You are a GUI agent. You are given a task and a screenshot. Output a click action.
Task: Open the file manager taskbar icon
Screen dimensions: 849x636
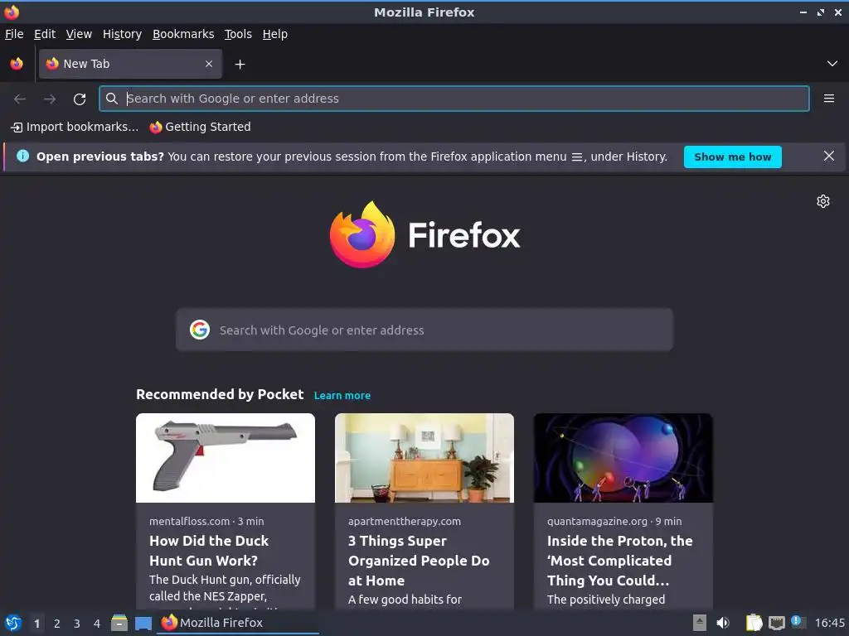click(x=119, y=623)
